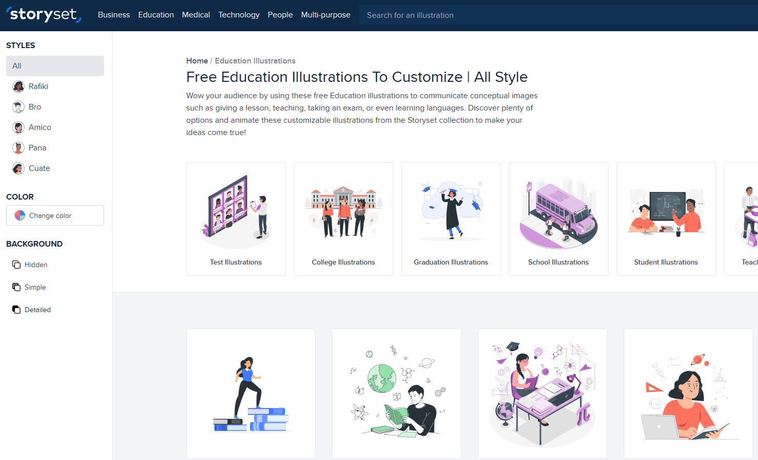Open the woman climbing books illustration
This screenshot has height=460, width=758.
(x=251, y=393)
